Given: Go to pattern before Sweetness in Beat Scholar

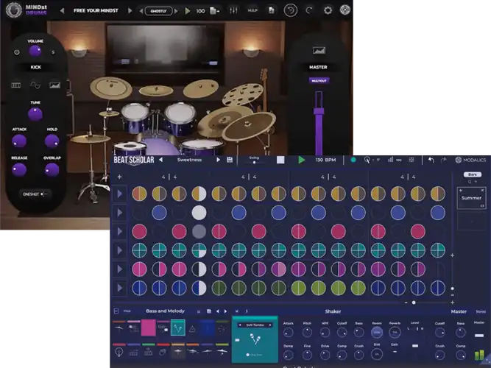Looking at the screenshot, I should coord(160,160).
